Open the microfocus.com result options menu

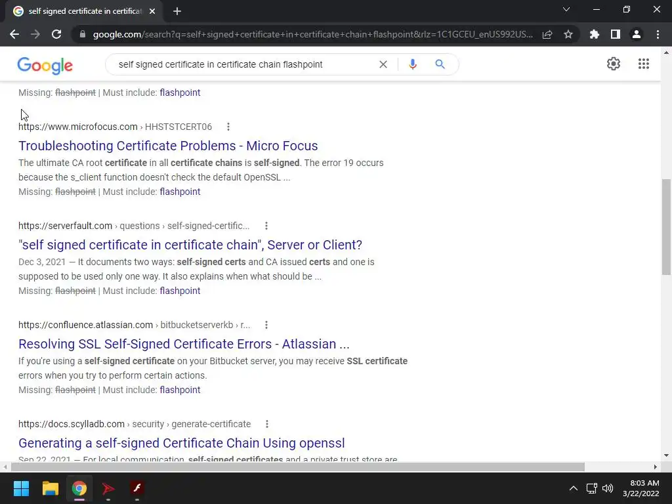click(x=228, y=127)
